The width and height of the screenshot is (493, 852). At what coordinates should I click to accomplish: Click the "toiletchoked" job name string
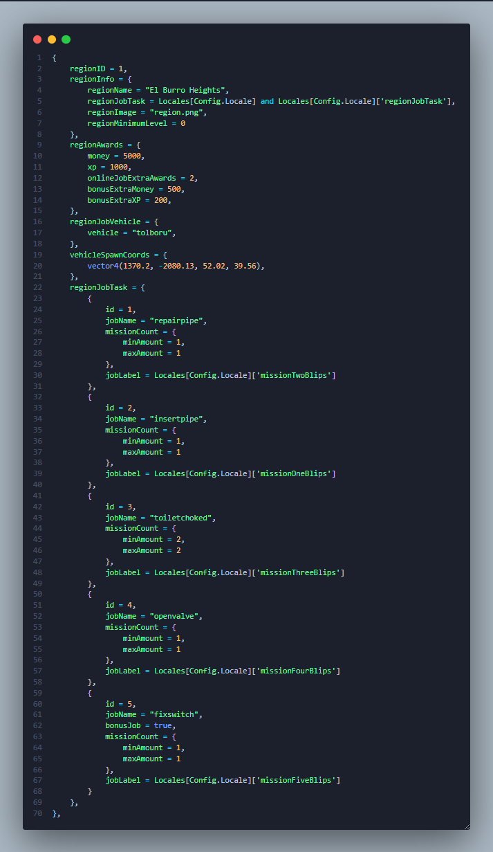pos(183,518)
